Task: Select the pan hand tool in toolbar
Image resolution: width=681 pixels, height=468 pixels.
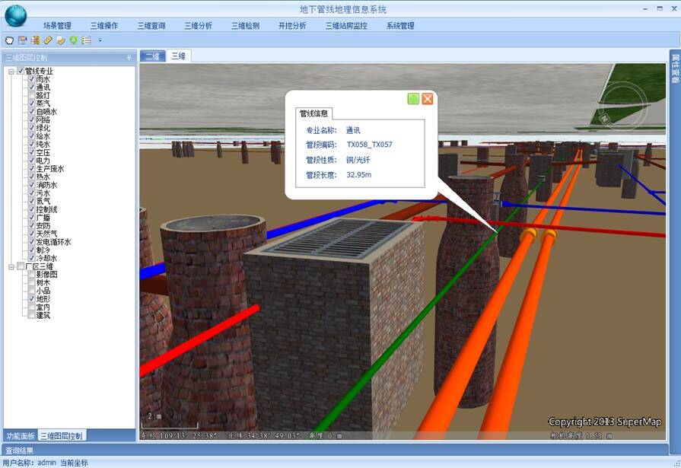Action: (x=9, y=40)
